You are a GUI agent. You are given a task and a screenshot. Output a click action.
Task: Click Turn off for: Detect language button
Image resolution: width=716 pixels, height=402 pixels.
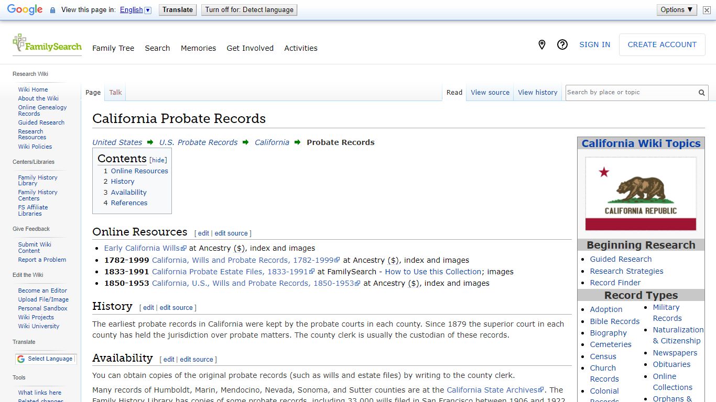pyautogui.click(x=249, y=10)
